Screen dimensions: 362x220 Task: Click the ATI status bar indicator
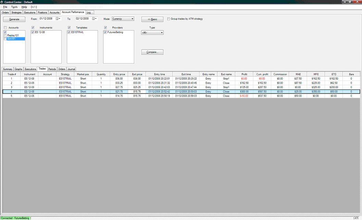click(x=356, y=218)
